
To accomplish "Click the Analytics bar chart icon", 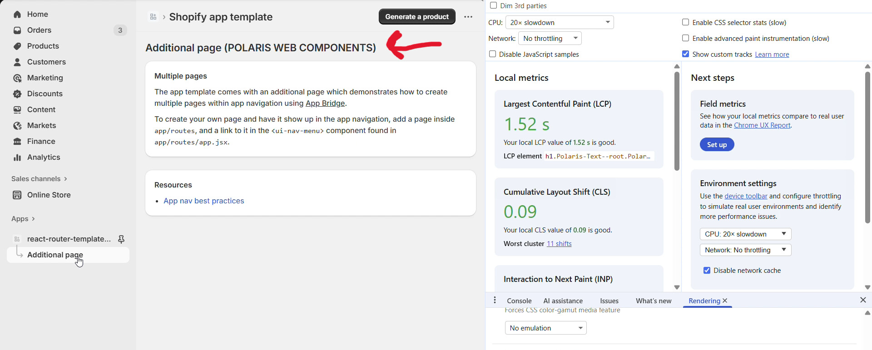I will pyautogui.click(x=17, y=158).
